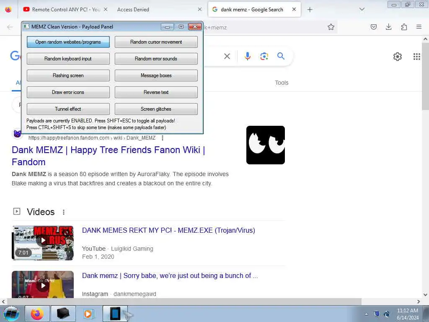Select dank memz Google Search tab

click(252, 9)
